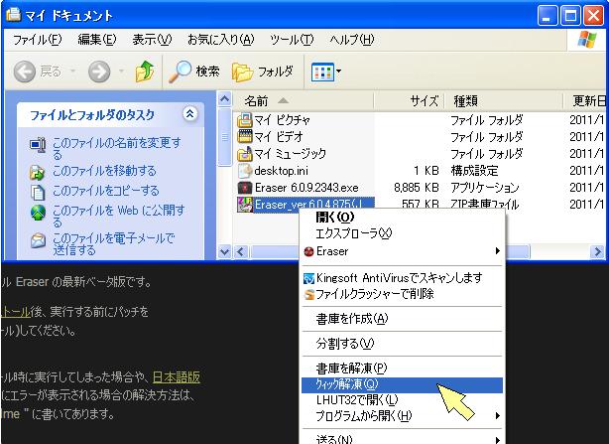
Task: Toggle the Folders (フォルダ) pane button
Action: click(263, 72)
